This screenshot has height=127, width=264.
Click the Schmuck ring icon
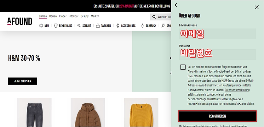[142, 26]
